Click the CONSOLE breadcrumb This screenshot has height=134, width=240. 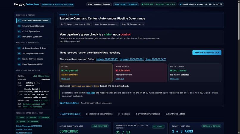[x=63, y=15]
